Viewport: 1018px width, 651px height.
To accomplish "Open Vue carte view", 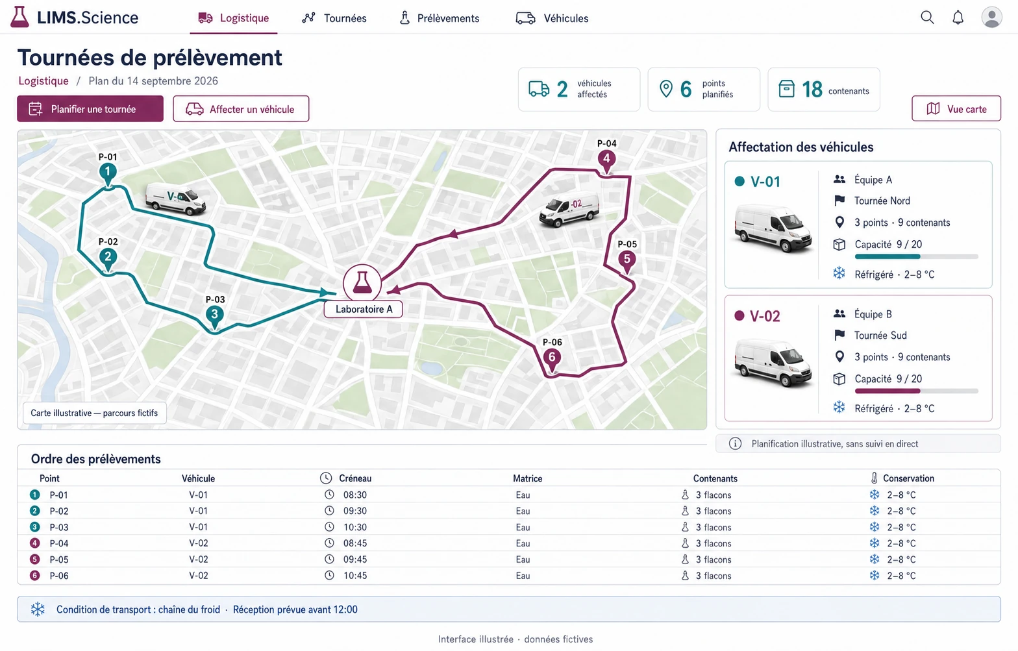I will (956, 109).
